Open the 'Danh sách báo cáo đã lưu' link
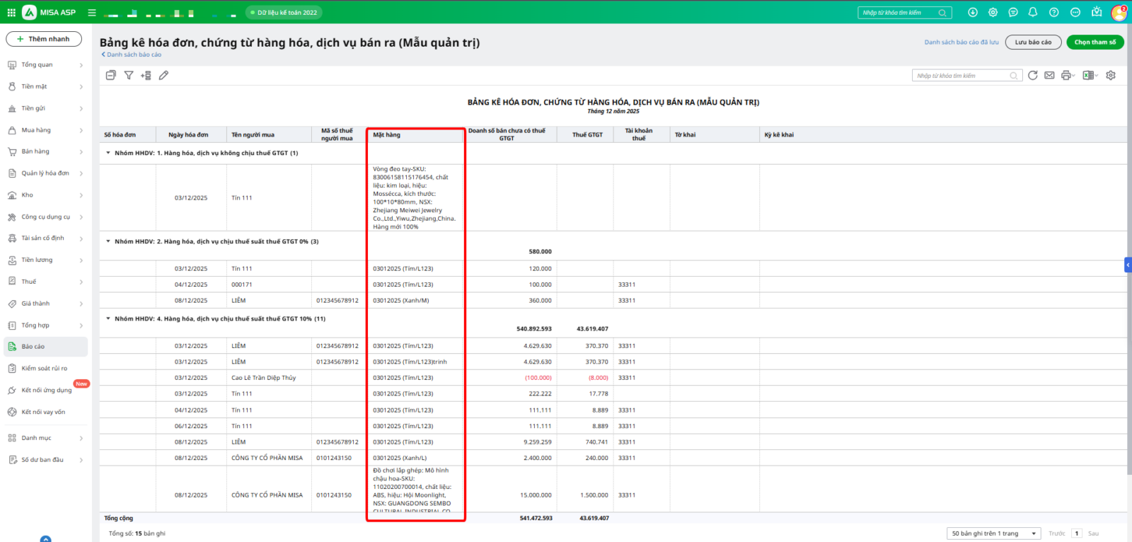Screen dimensions: 1132x542 [x=961, y=42]
